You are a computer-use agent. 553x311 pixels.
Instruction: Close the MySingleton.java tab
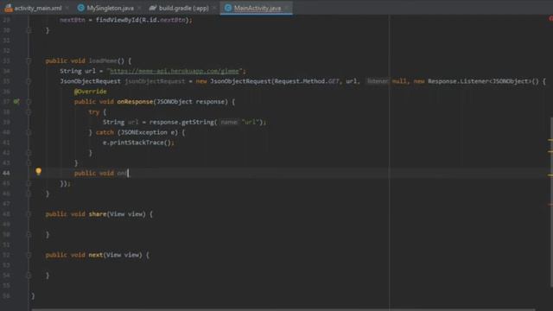139,8
